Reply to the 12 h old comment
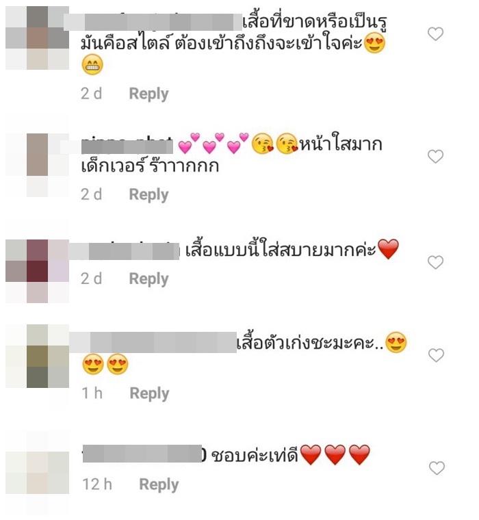The image size is (479, 520). [x=159, y=485]
